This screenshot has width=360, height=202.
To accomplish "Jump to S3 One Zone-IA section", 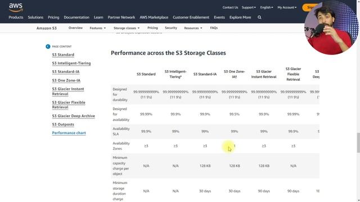I will point(66,80).
